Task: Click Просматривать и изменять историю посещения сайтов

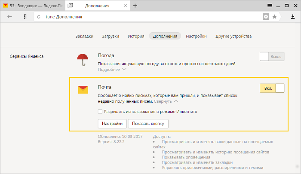Action: [x=215, y=152]
